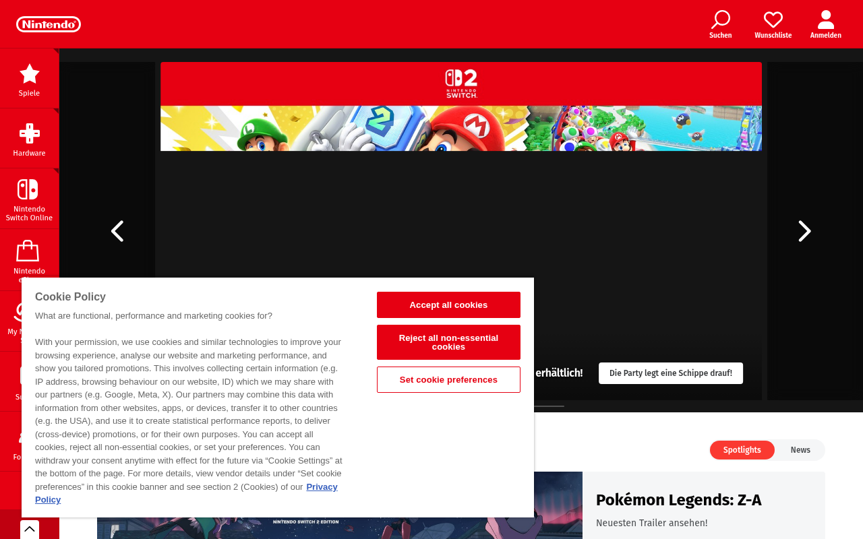Click the Anmelden profile icon
863x539 pixels.
pos(826,24)
